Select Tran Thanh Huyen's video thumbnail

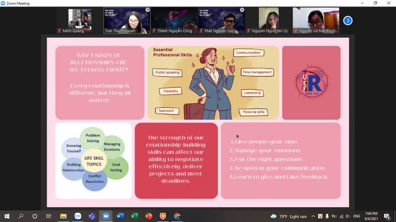point(127,20)
